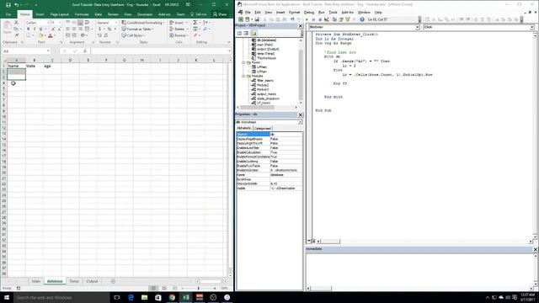Save the Excel workbook from quick access toolbar
This screenshot has height=303, width=539.
click(x=8, y=5)
